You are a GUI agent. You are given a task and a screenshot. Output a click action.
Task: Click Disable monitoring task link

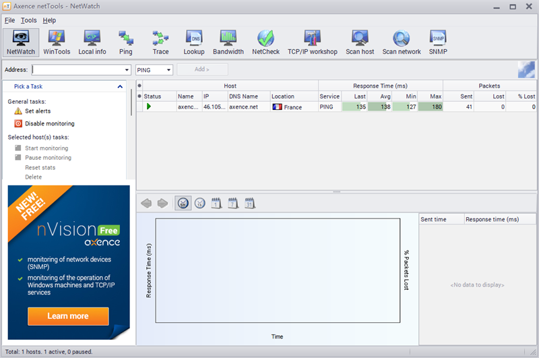coord(49,123)
